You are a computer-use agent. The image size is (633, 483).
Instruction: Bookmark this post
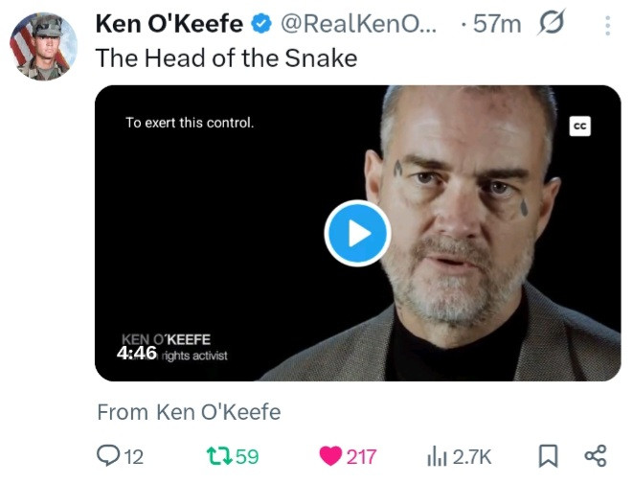tap(547, 456)
